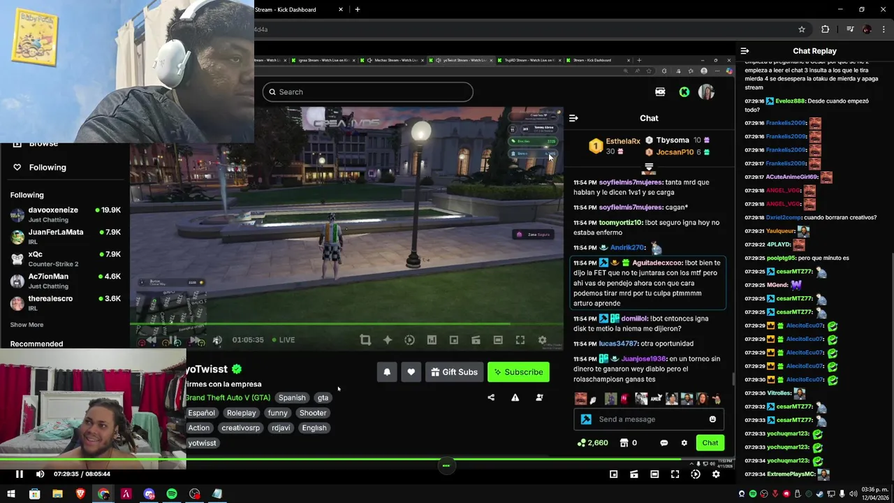Open JuanFerLaMata channel in sidebar
The height and width of the screenshot is (503, 894).
(x=66, y=237)
